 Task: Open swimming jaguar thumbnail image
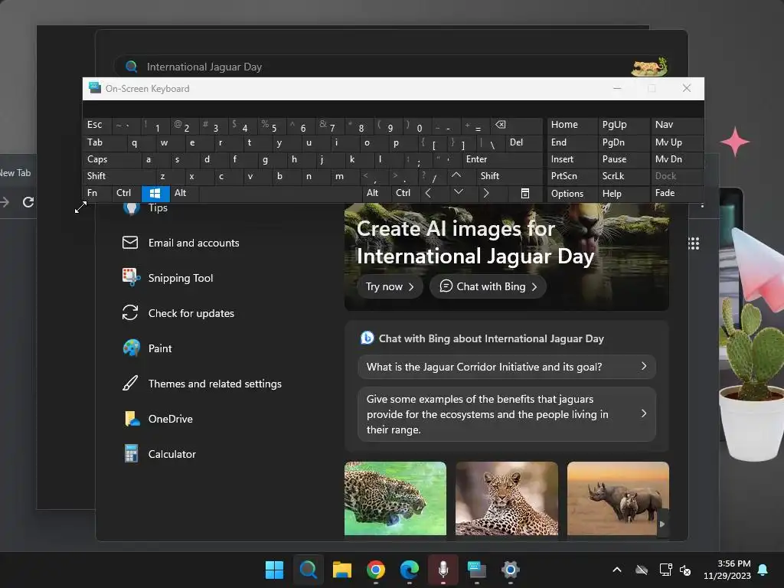point(395,498)
